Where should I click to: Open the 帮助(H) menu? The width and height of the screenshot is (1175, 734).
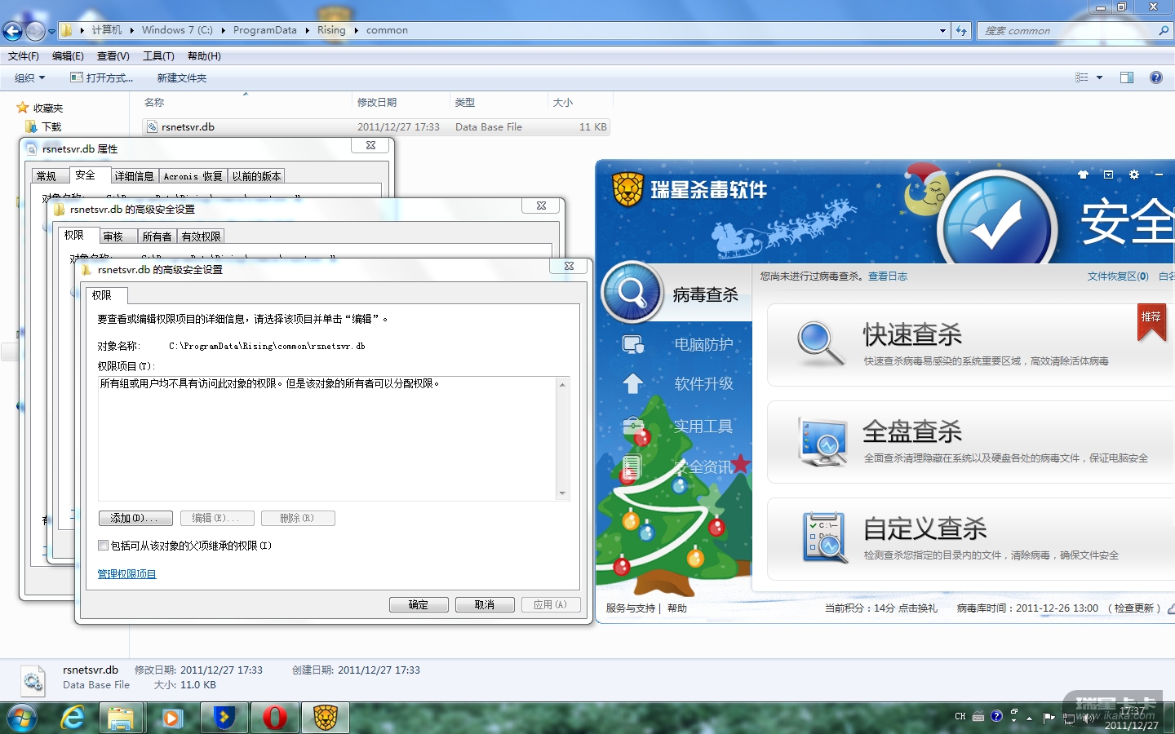[x=204, y=56]
